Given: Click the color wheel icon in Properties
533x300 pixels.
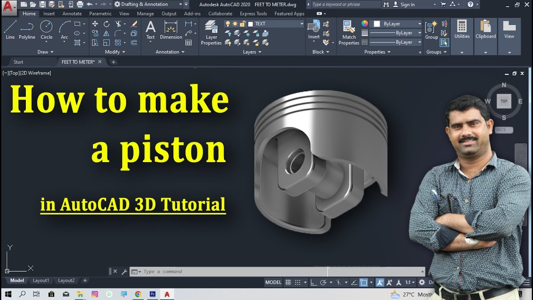Looking at the screenshot, I should [365, 24].
